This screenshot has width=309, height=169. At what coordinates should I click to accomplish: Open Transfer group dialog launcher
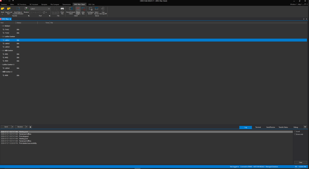pyautogui.click(x=29, y=16)
